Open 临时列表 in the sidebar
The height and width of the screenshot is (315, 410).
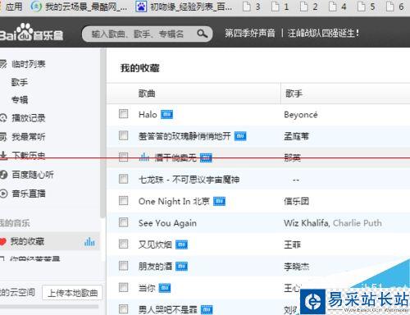point(28,64)
